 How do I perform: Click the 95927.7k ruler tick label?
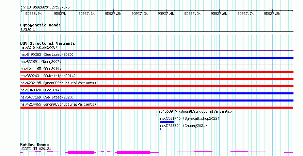tap(245, 14)
